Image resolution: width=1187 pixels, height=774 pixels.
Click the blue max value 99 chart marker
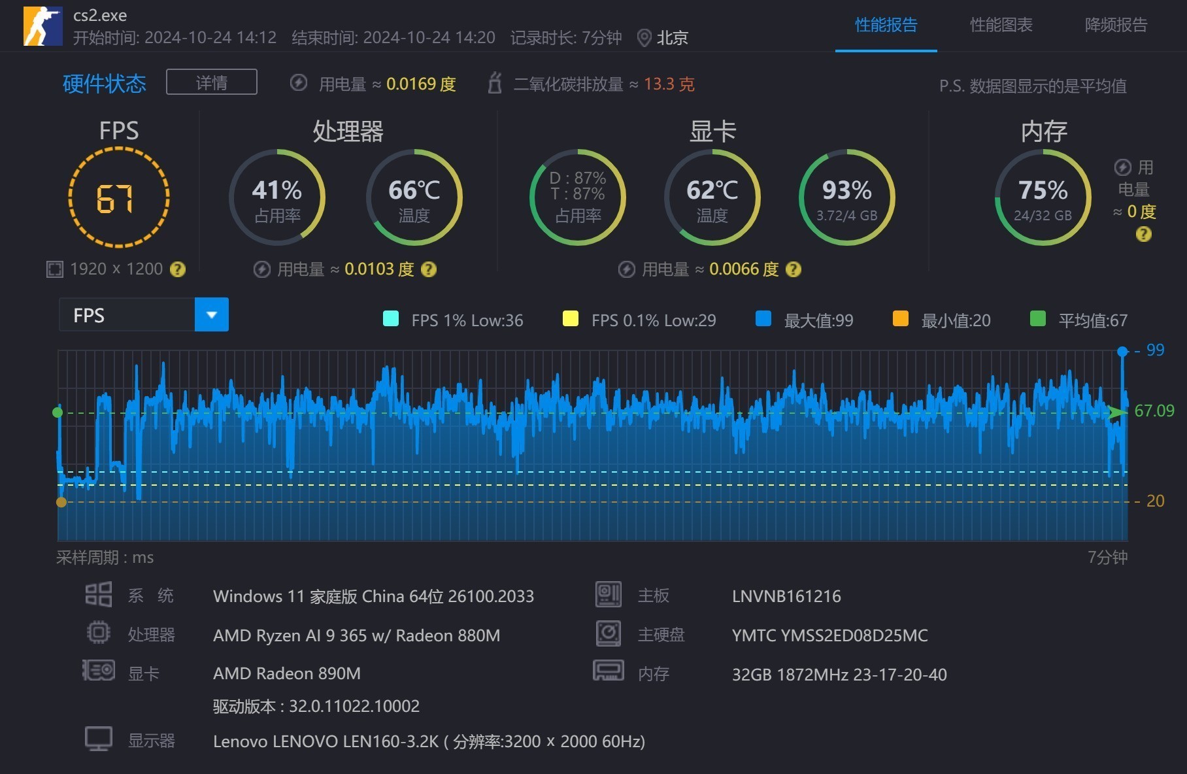pyautogui.click(x=1123, y=352)
